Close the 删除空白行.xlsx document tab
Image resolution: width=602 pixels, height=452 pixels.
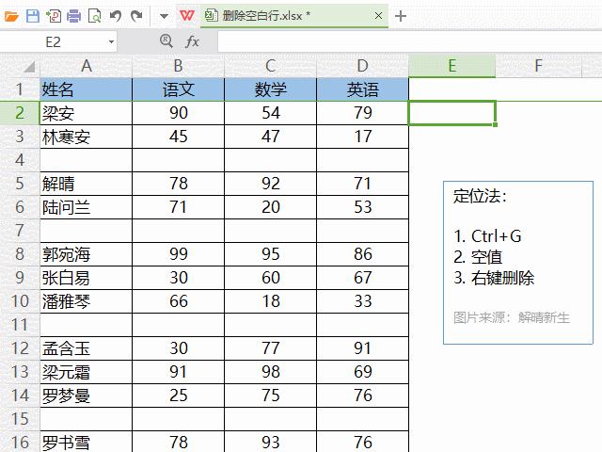pyautogui.click(x=378, y=16)
